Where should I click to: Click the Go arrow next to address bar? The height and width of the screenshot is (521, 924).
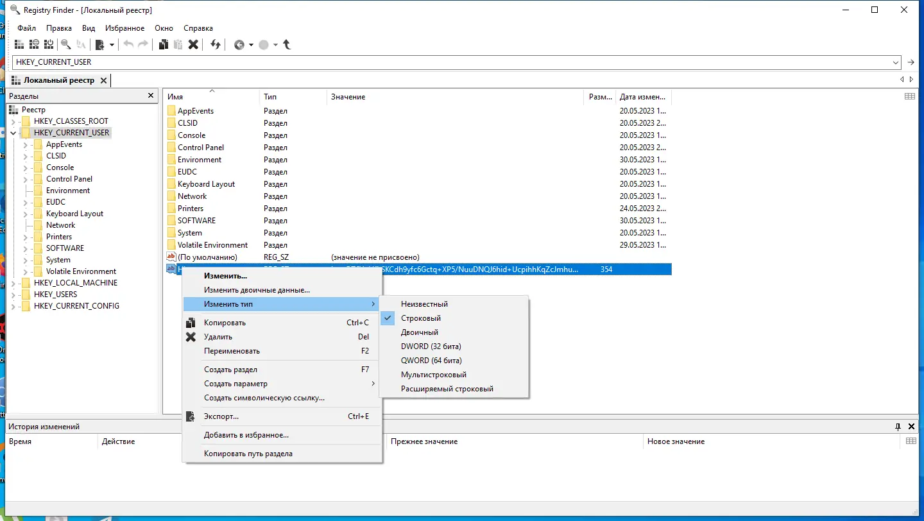click(x=911, y=62)
